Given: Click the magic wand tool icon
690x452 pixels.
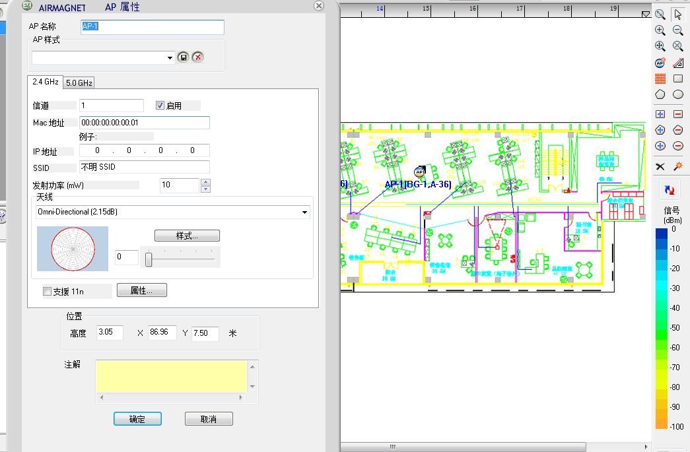Looking at the screenshot, I should 677,166.
